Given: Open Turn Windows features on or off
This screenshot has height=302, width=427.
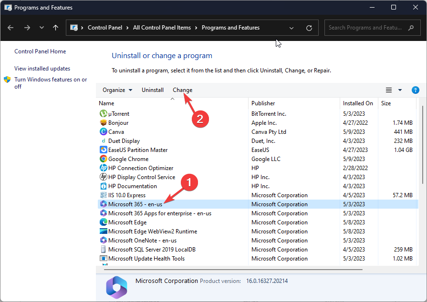Looking at the screenshot, I should pos(51,83).
